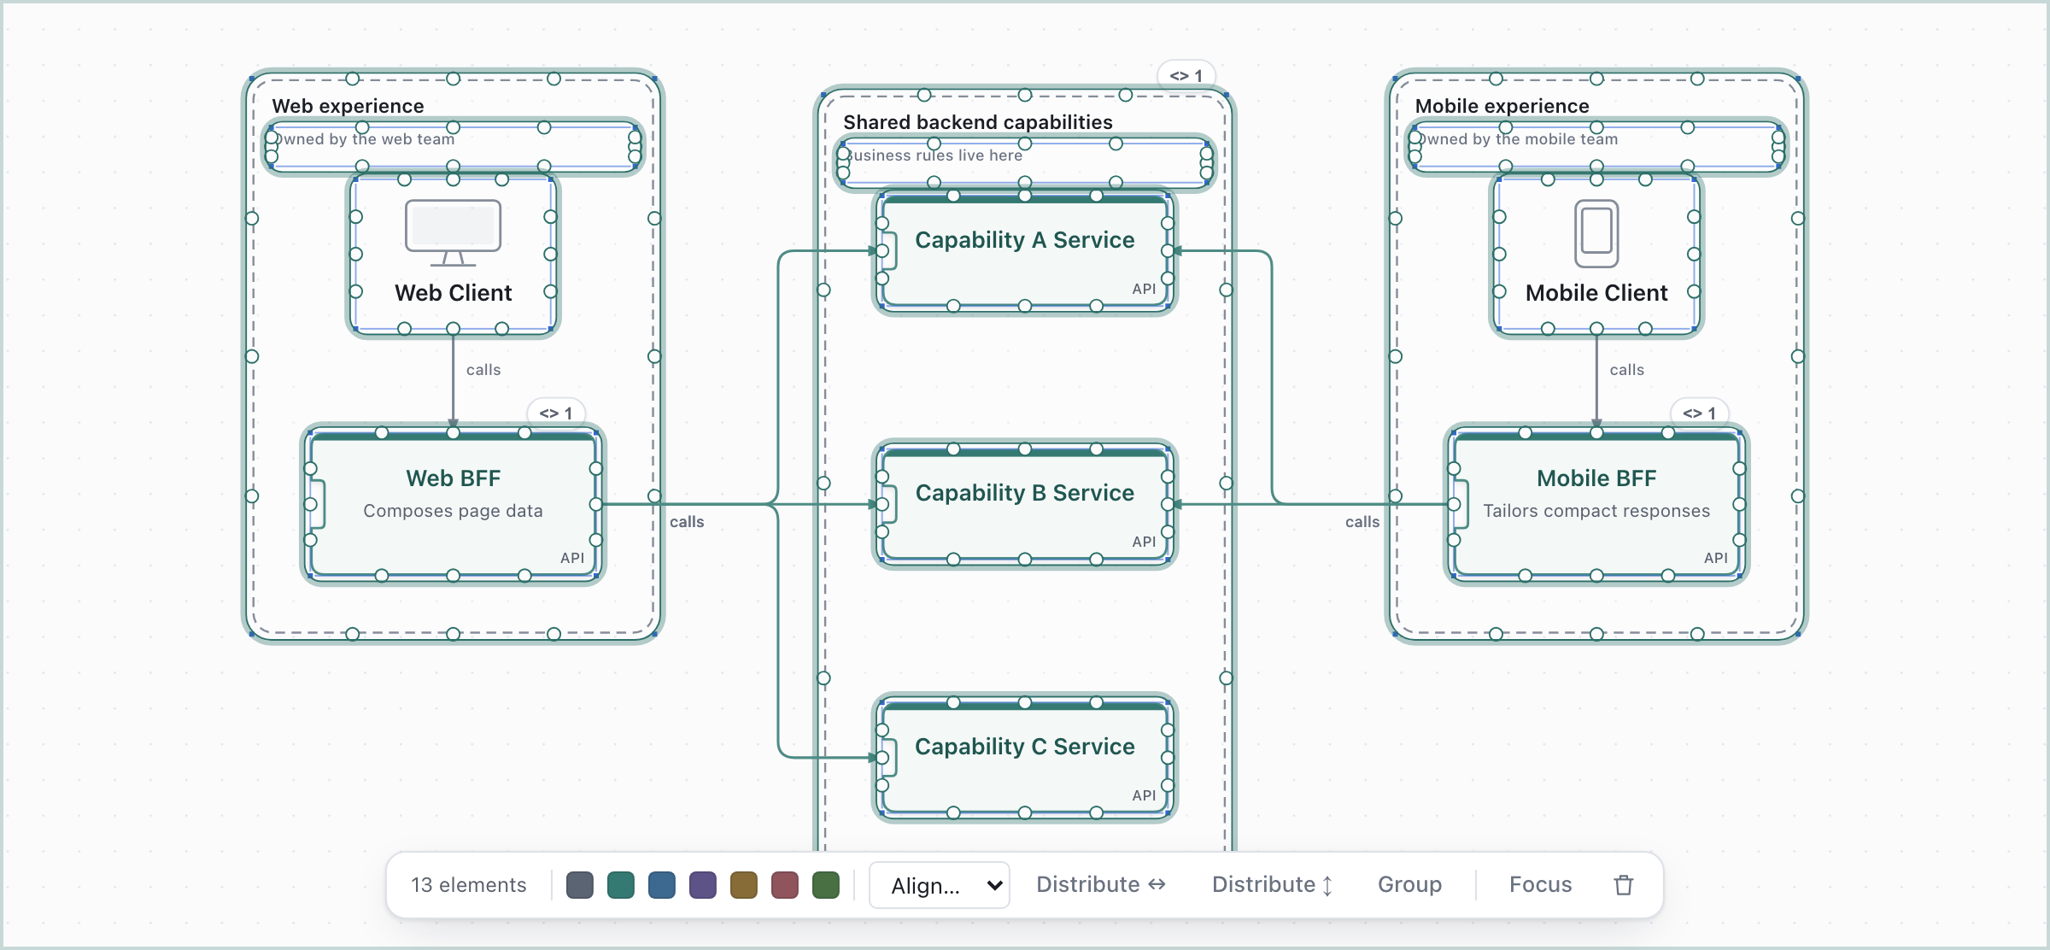The image size is (2050, 950).
Task: Click the API tag on Capability B Service
Action: (1144, 542)
